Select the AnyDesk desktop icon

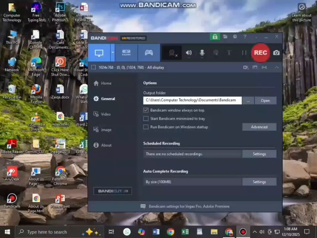click(12, 174)
